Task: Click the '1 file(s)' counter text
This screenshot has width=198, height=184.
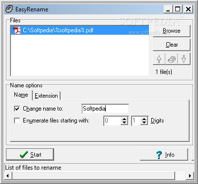Action: [x=164, y=72]
